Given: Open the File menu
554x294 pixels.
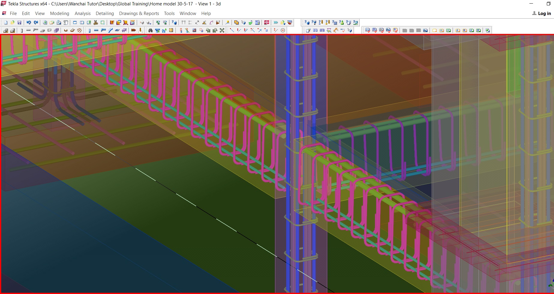Looking at the screenshot, I should (x=13, y=13).
